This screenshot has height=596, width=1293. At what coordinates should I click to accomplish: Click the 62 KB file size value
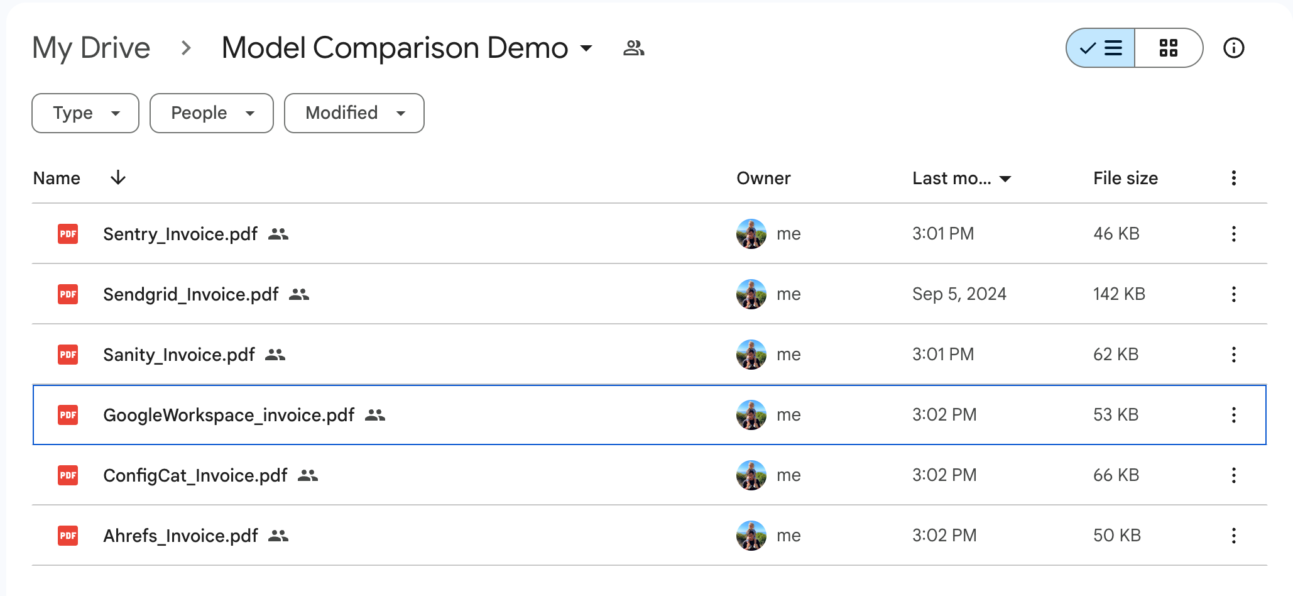(1116, 355)
